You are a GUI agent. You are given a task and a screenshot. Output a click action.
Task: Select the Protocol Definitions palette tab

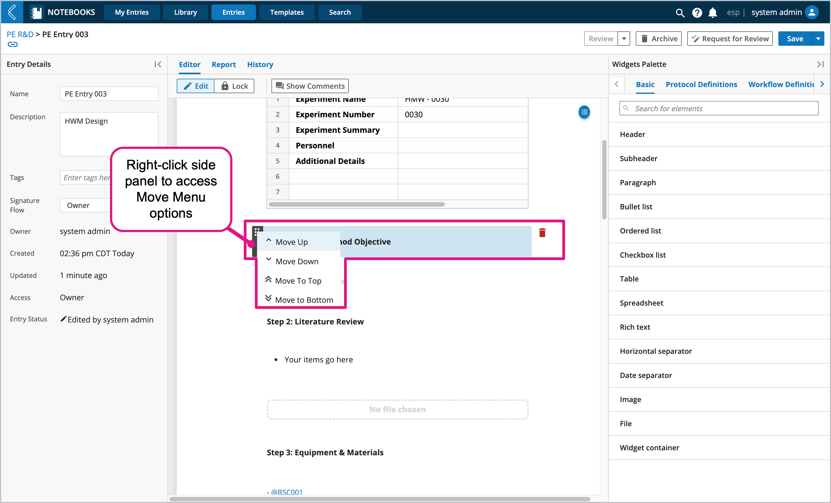tap(701, 84)
